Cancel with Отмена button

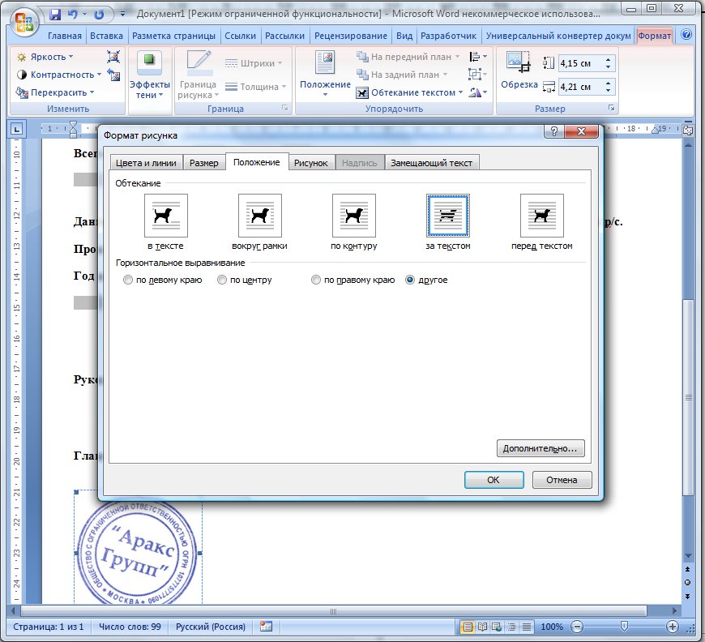tap(562, 480)
